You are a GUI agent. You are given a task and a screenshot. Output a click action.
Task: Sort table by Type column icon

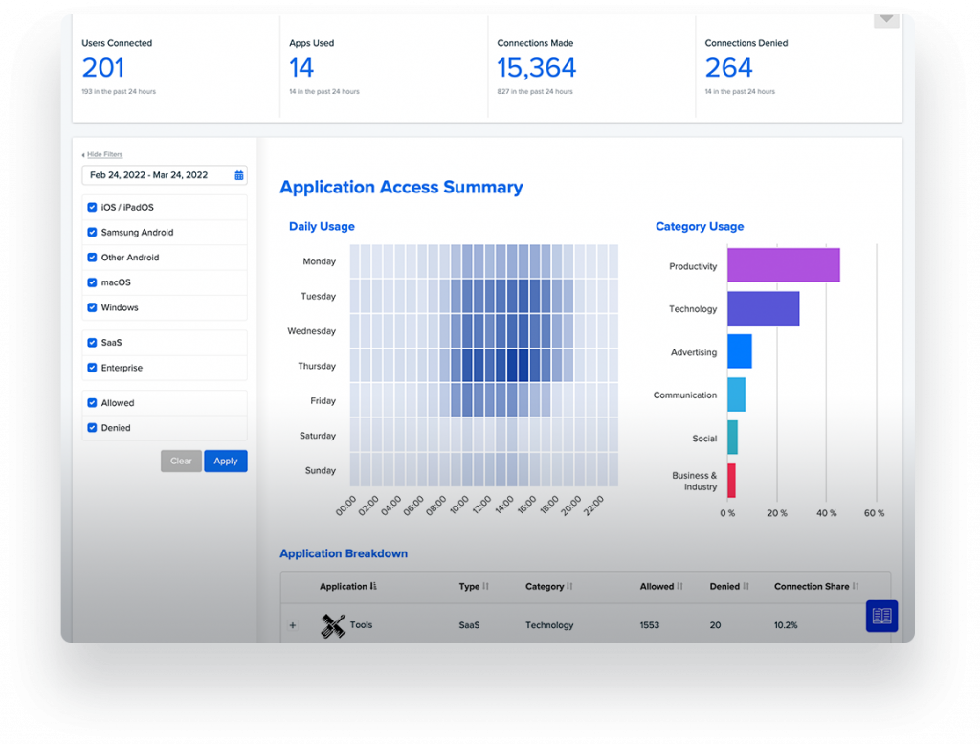click(x=485, y=586)
